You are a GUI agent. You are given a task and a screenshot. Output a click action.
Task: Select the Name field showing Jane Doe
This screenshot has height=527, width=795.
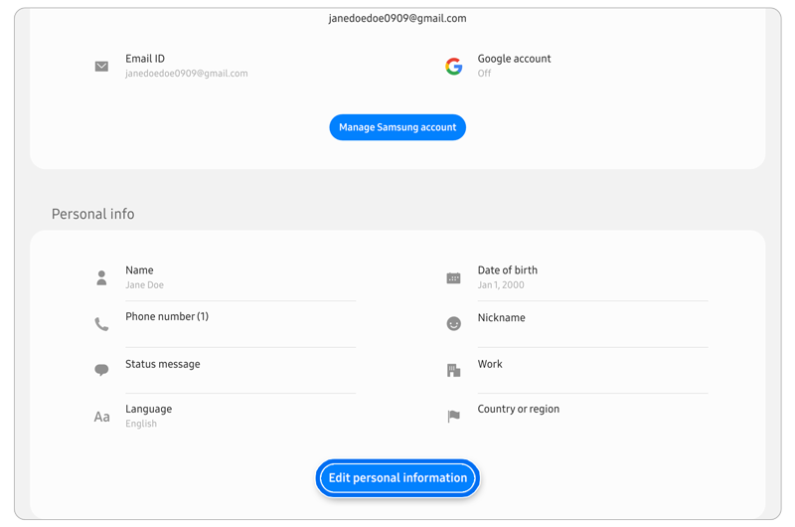click(x=145, y=277)
